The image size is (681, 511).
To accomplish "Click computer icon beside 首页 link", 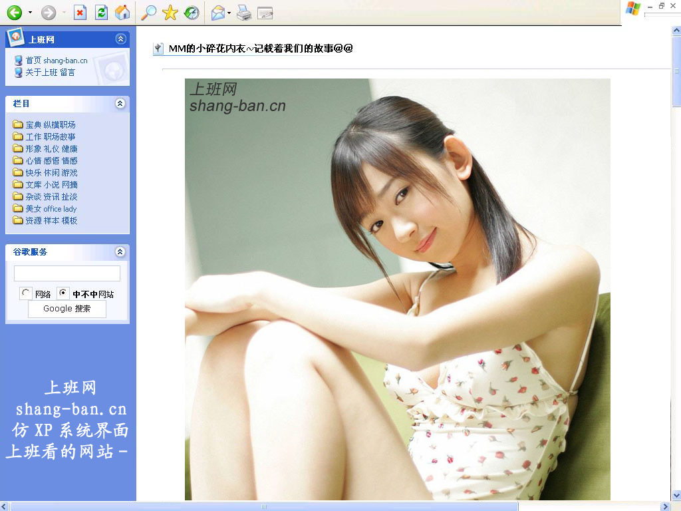I will click(x=18, y=61).
